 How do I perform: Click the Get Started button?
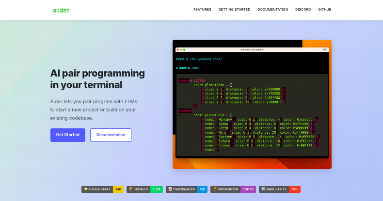(x=68, y=135)
